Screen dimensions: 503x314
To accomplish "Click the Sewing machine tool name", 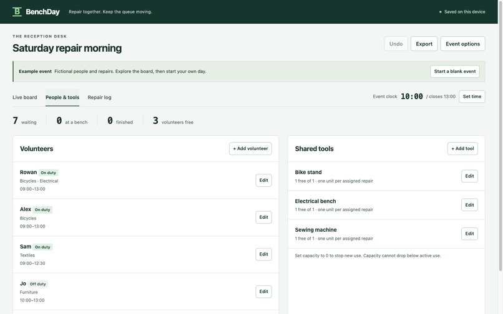I will point(316,230).
